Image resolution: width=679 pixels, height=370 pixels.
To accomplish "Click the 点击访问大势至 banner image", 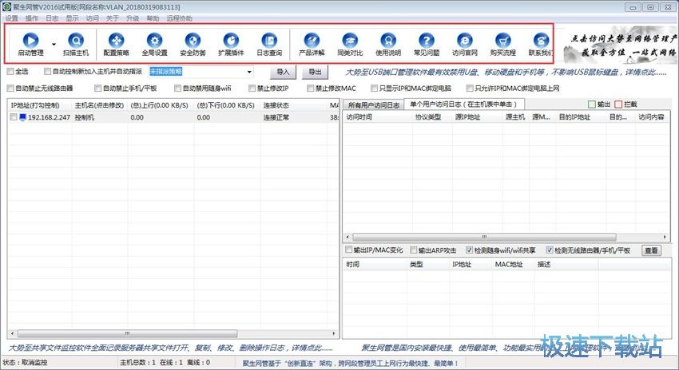I will click(x=620, y=46).
